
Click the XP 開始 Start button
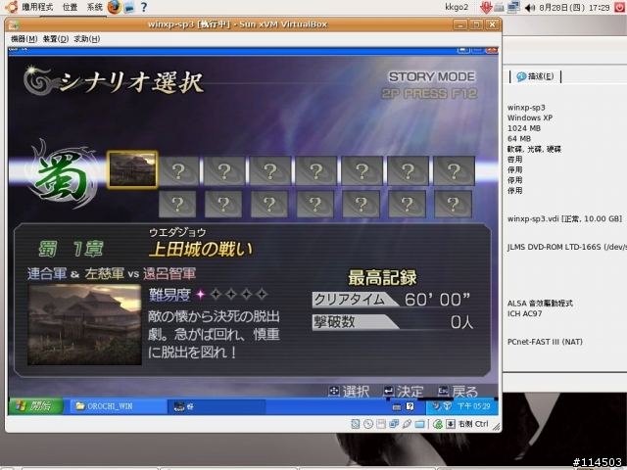coord(35,406)
